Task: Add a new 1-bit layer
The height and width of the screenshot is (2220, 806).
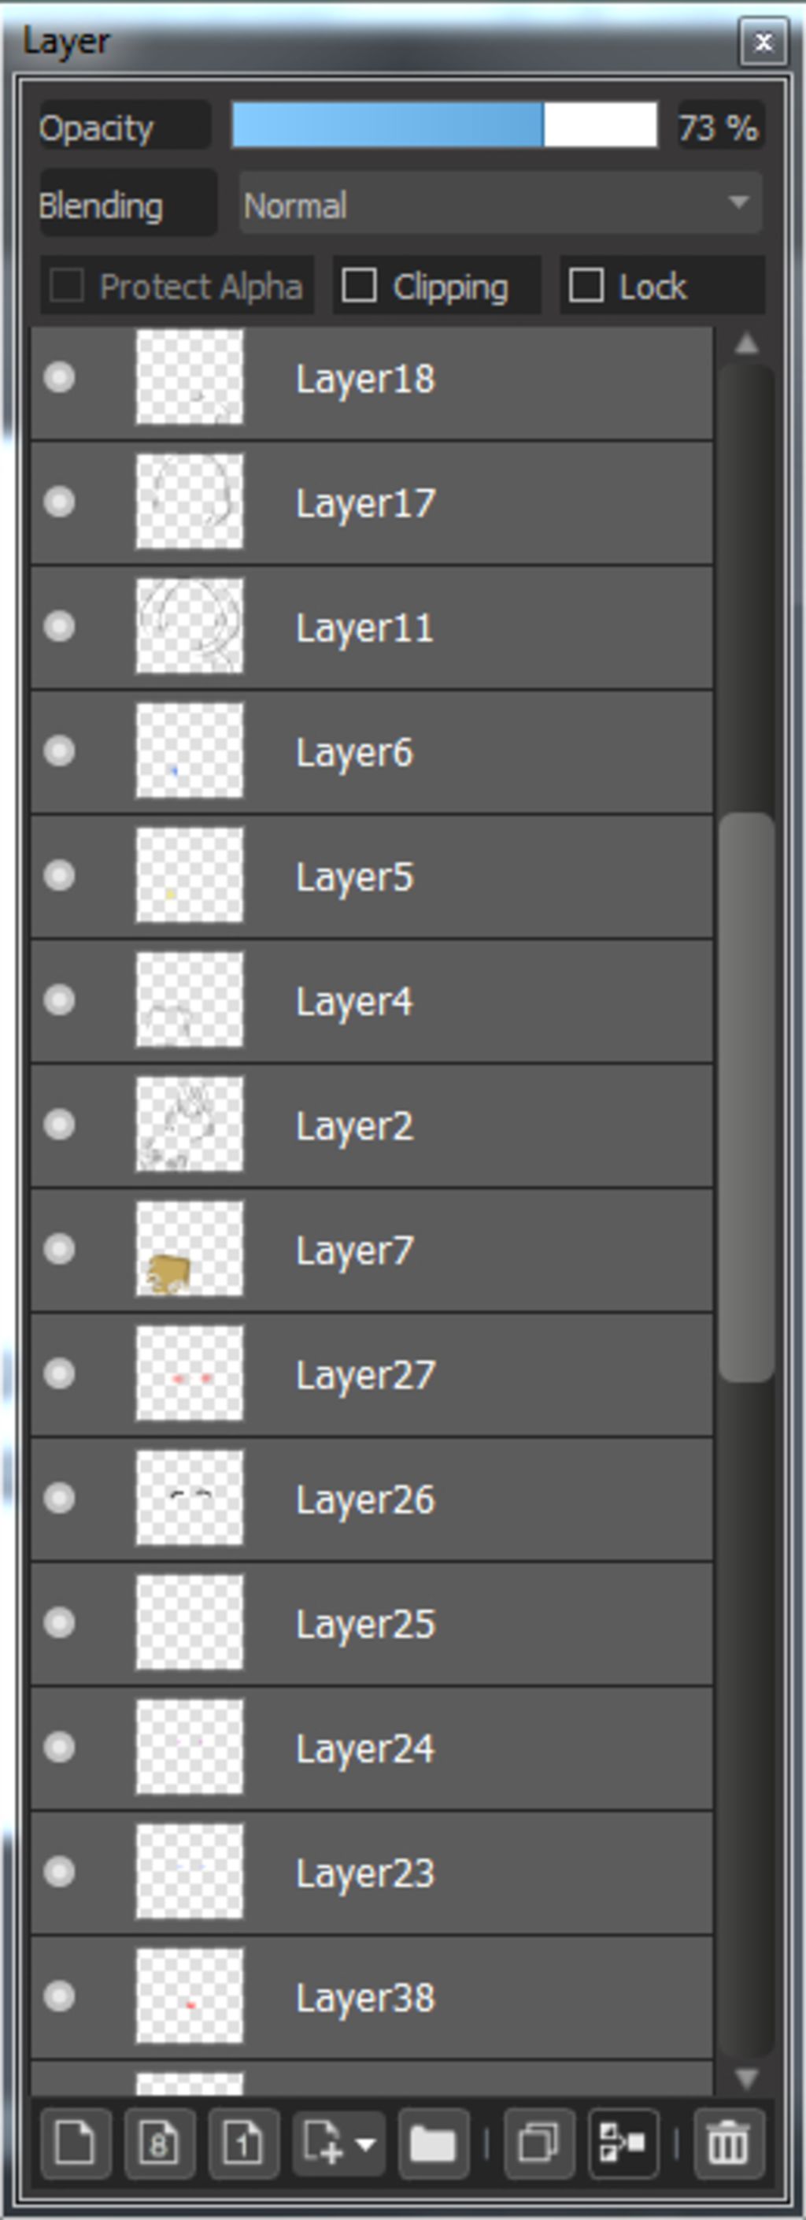Action: click(243, 2143)
